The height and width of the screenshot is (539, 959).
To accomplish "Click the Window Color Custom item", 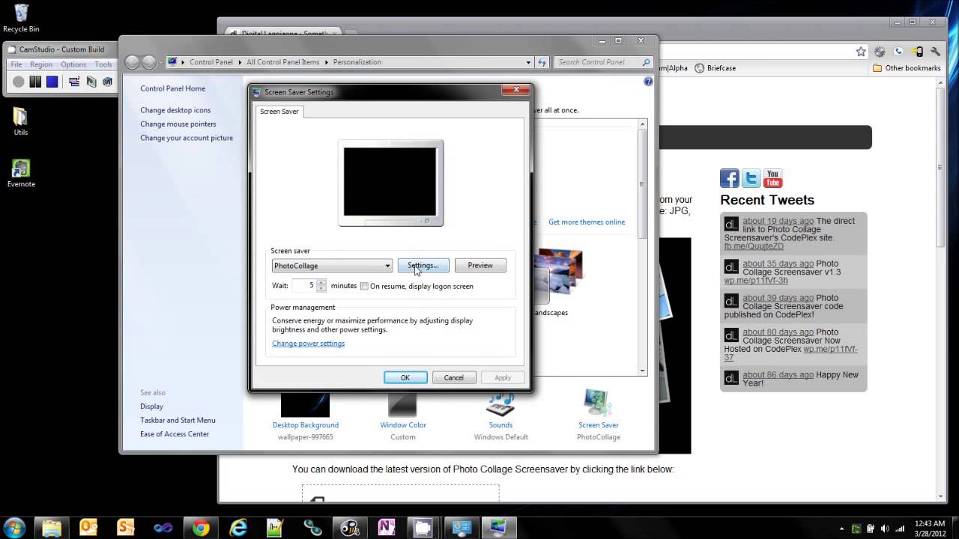I will click(403, 417).
